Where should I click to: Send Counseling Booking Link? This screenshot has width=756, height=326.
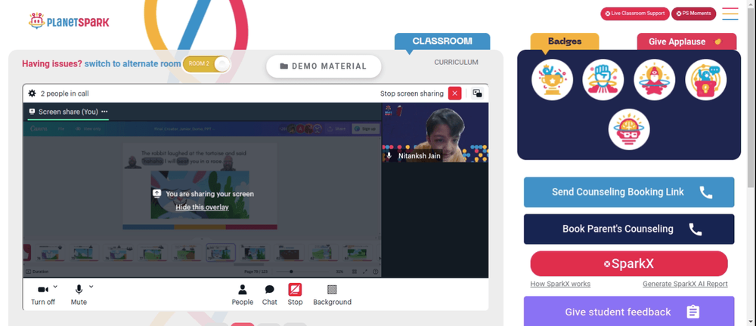[629, 192]
